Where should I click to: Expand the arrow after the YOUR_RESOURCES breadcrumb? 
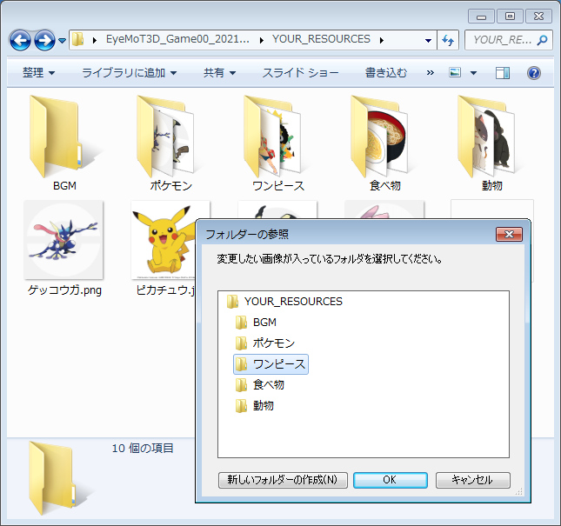382,40
